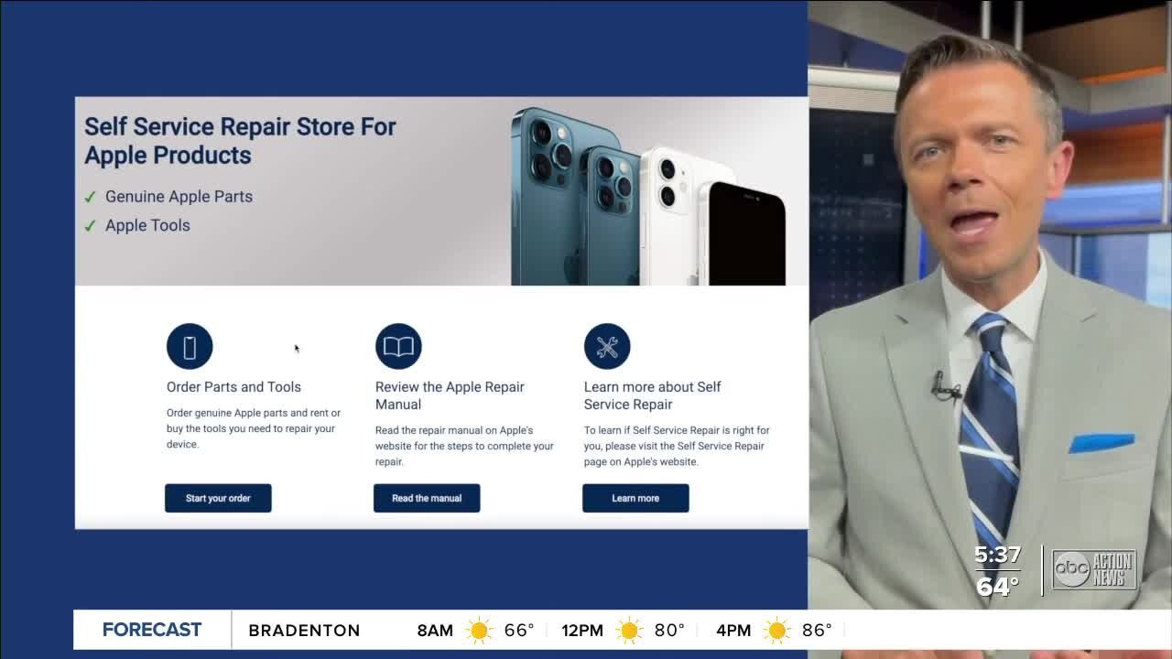Click the FORECAST label in the ticker
This screenshot has width=1172, height=659.
tap(152, 630)
